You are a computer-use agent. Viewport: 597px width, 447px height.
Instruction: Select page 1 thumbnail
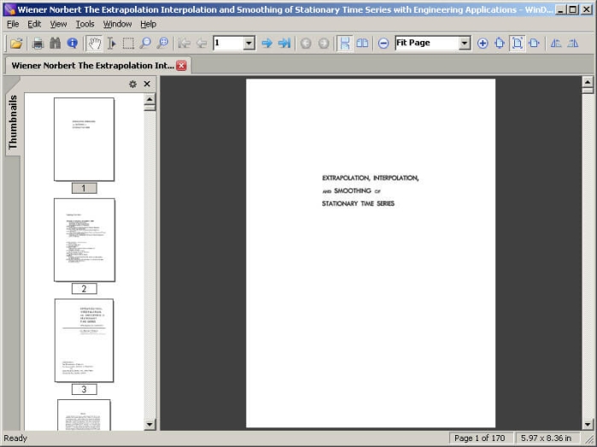(x=85, y=139)
